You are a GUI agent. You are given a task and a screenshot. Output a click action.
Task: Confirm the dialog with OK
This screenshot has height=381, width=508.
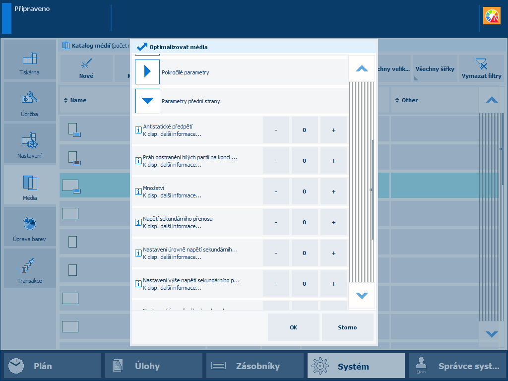[x=294, y=327]
